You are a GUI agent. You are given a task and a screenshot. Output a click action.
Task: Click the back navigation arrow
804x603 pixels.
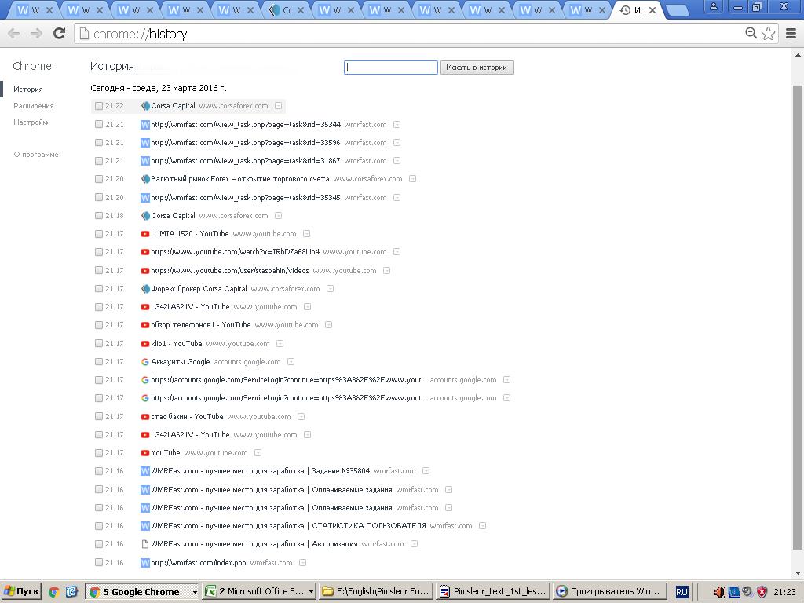[14, 33]
